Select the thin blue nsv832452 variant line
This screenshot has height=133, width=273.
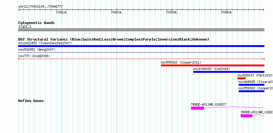tap(141, 52)
